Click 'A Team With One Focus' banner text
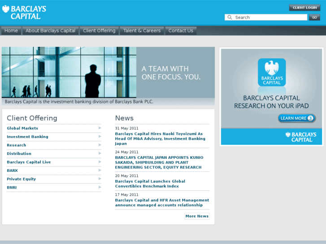Image resolution: width=326 pixels, height=244 pixels. click(171, 73)
